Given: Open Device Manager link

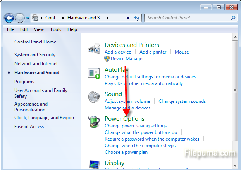Looking at the screenshot, I should (127, 59).
